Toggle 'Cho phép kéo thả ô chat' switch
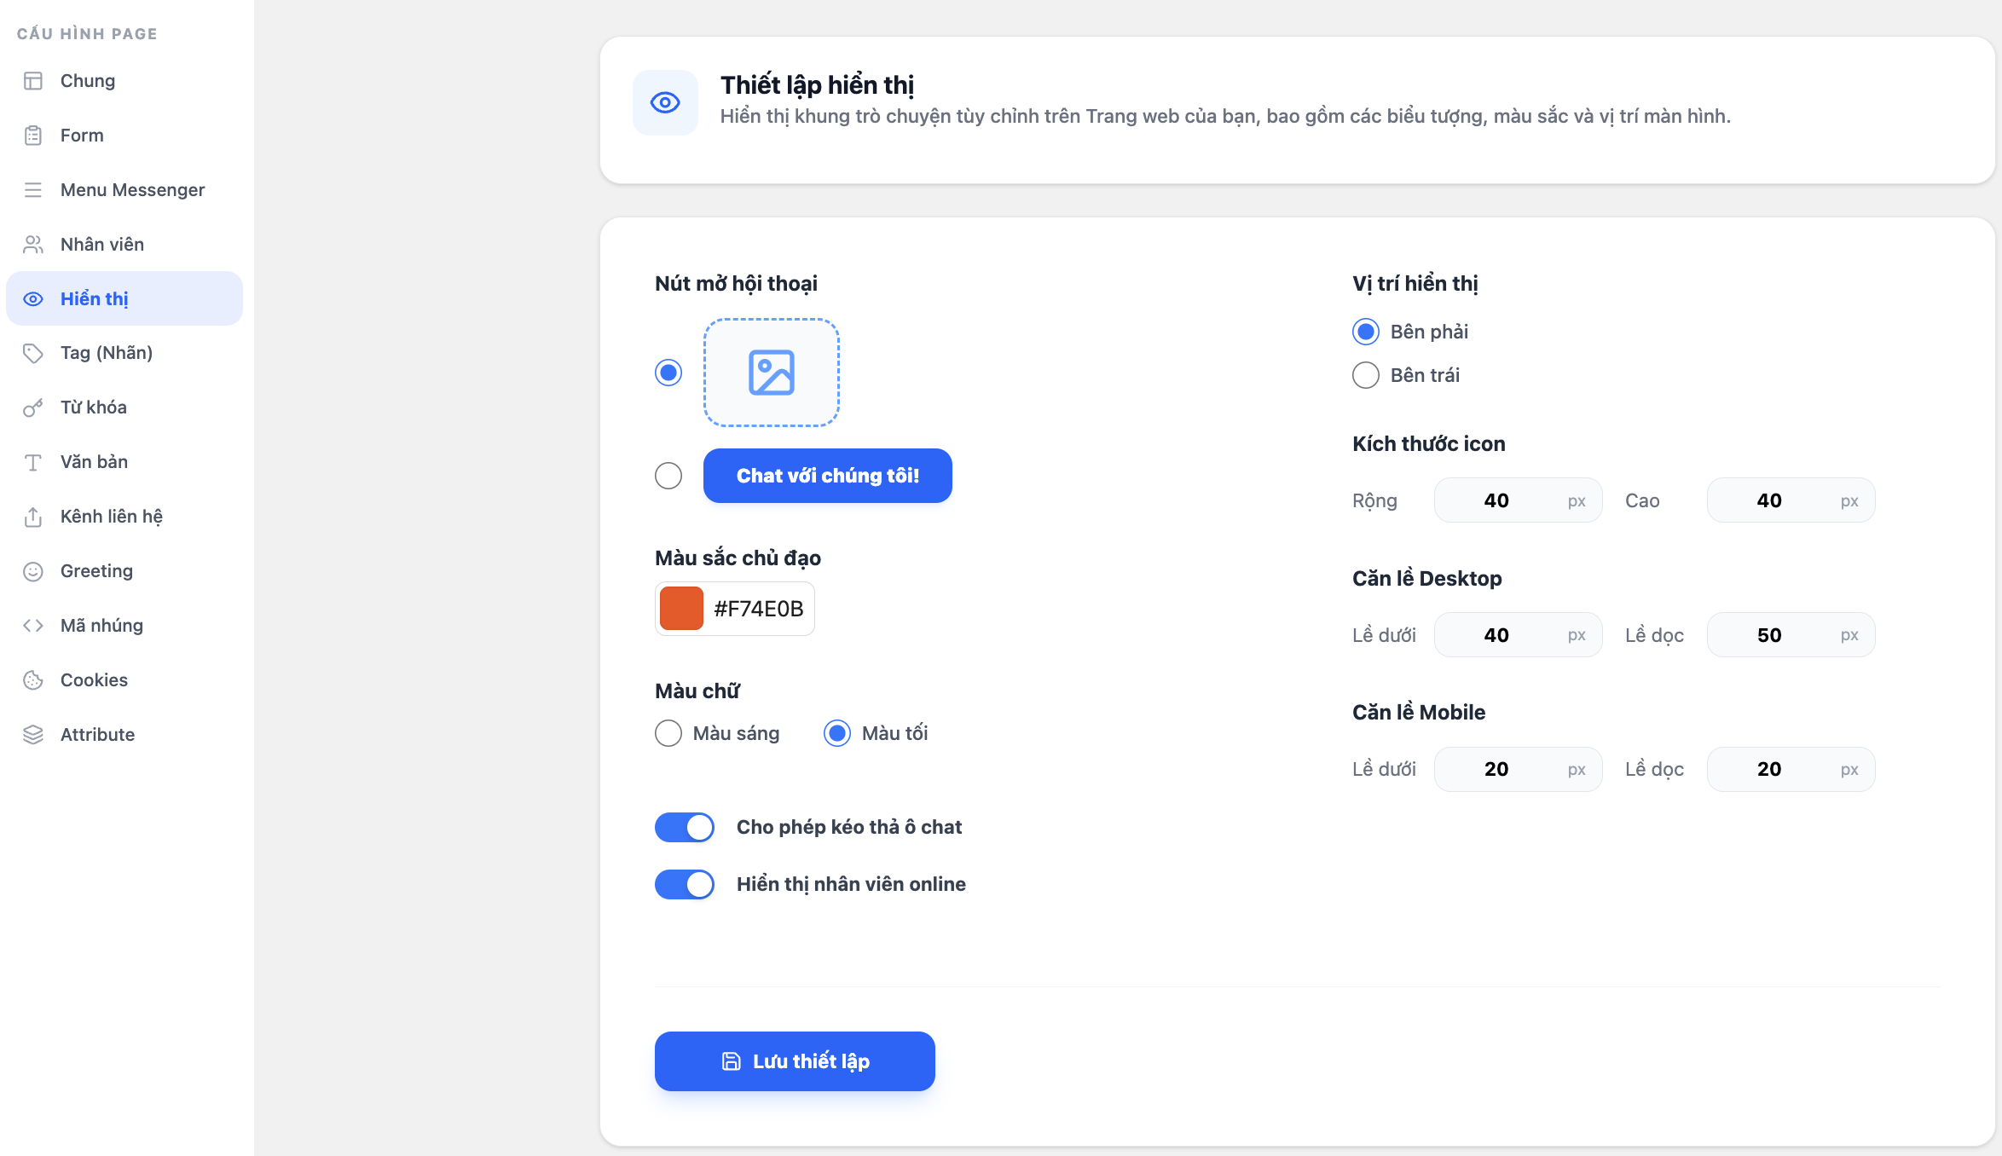Viewport: 2002px width, 1156px height. (x=684, y=827)
